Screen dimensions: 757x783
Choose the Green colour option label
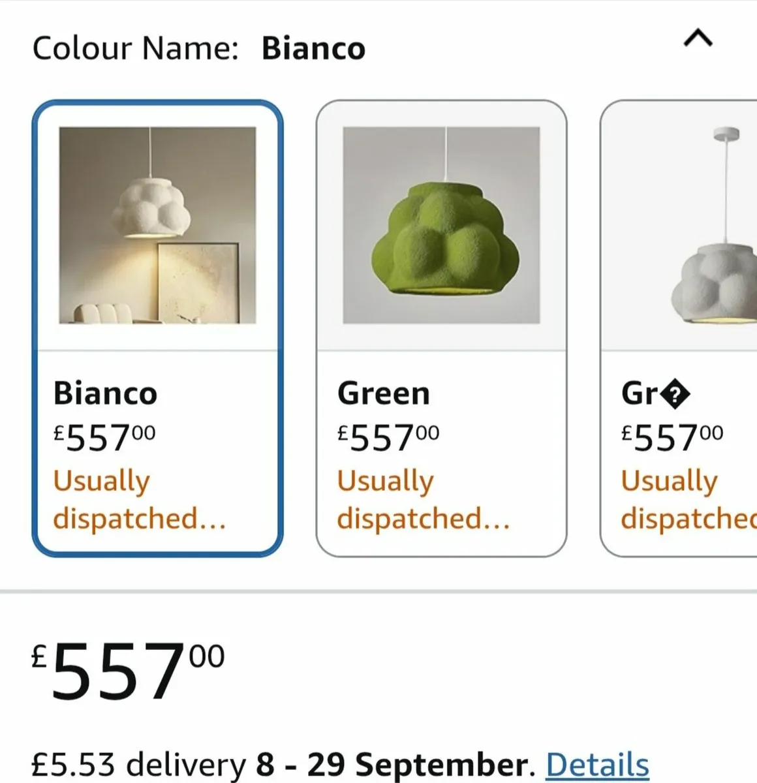tap(384, 393)
